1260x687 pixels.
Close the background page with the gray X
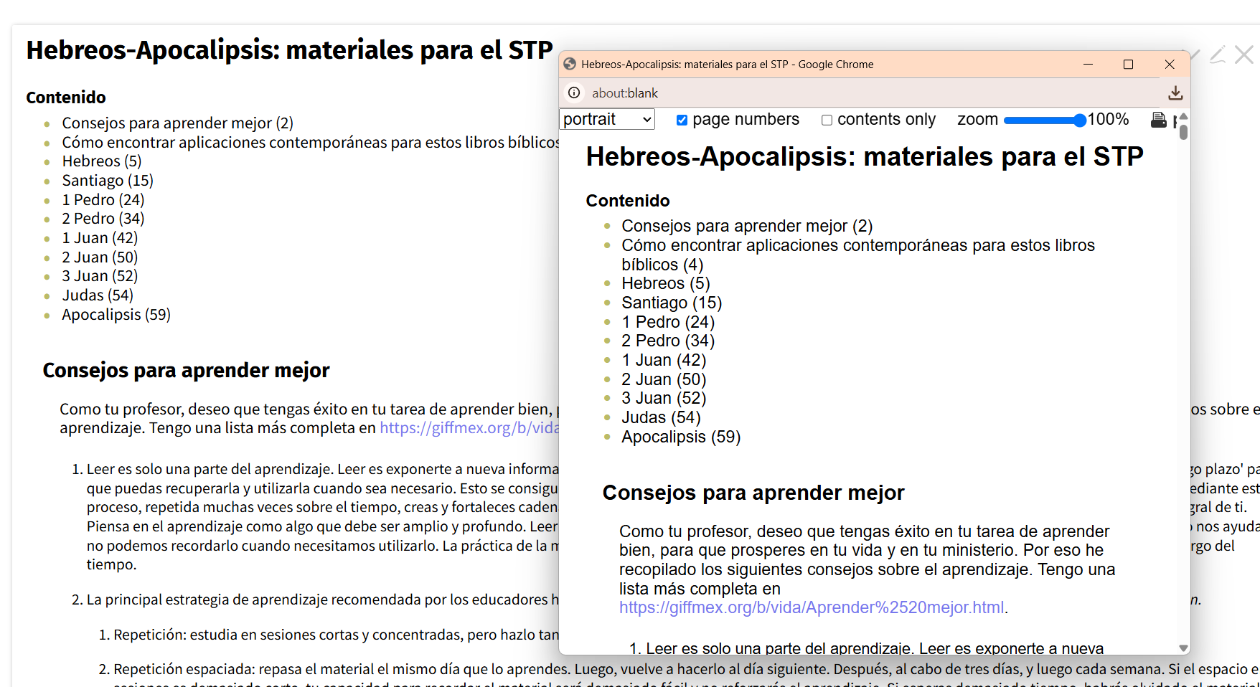1244,55
